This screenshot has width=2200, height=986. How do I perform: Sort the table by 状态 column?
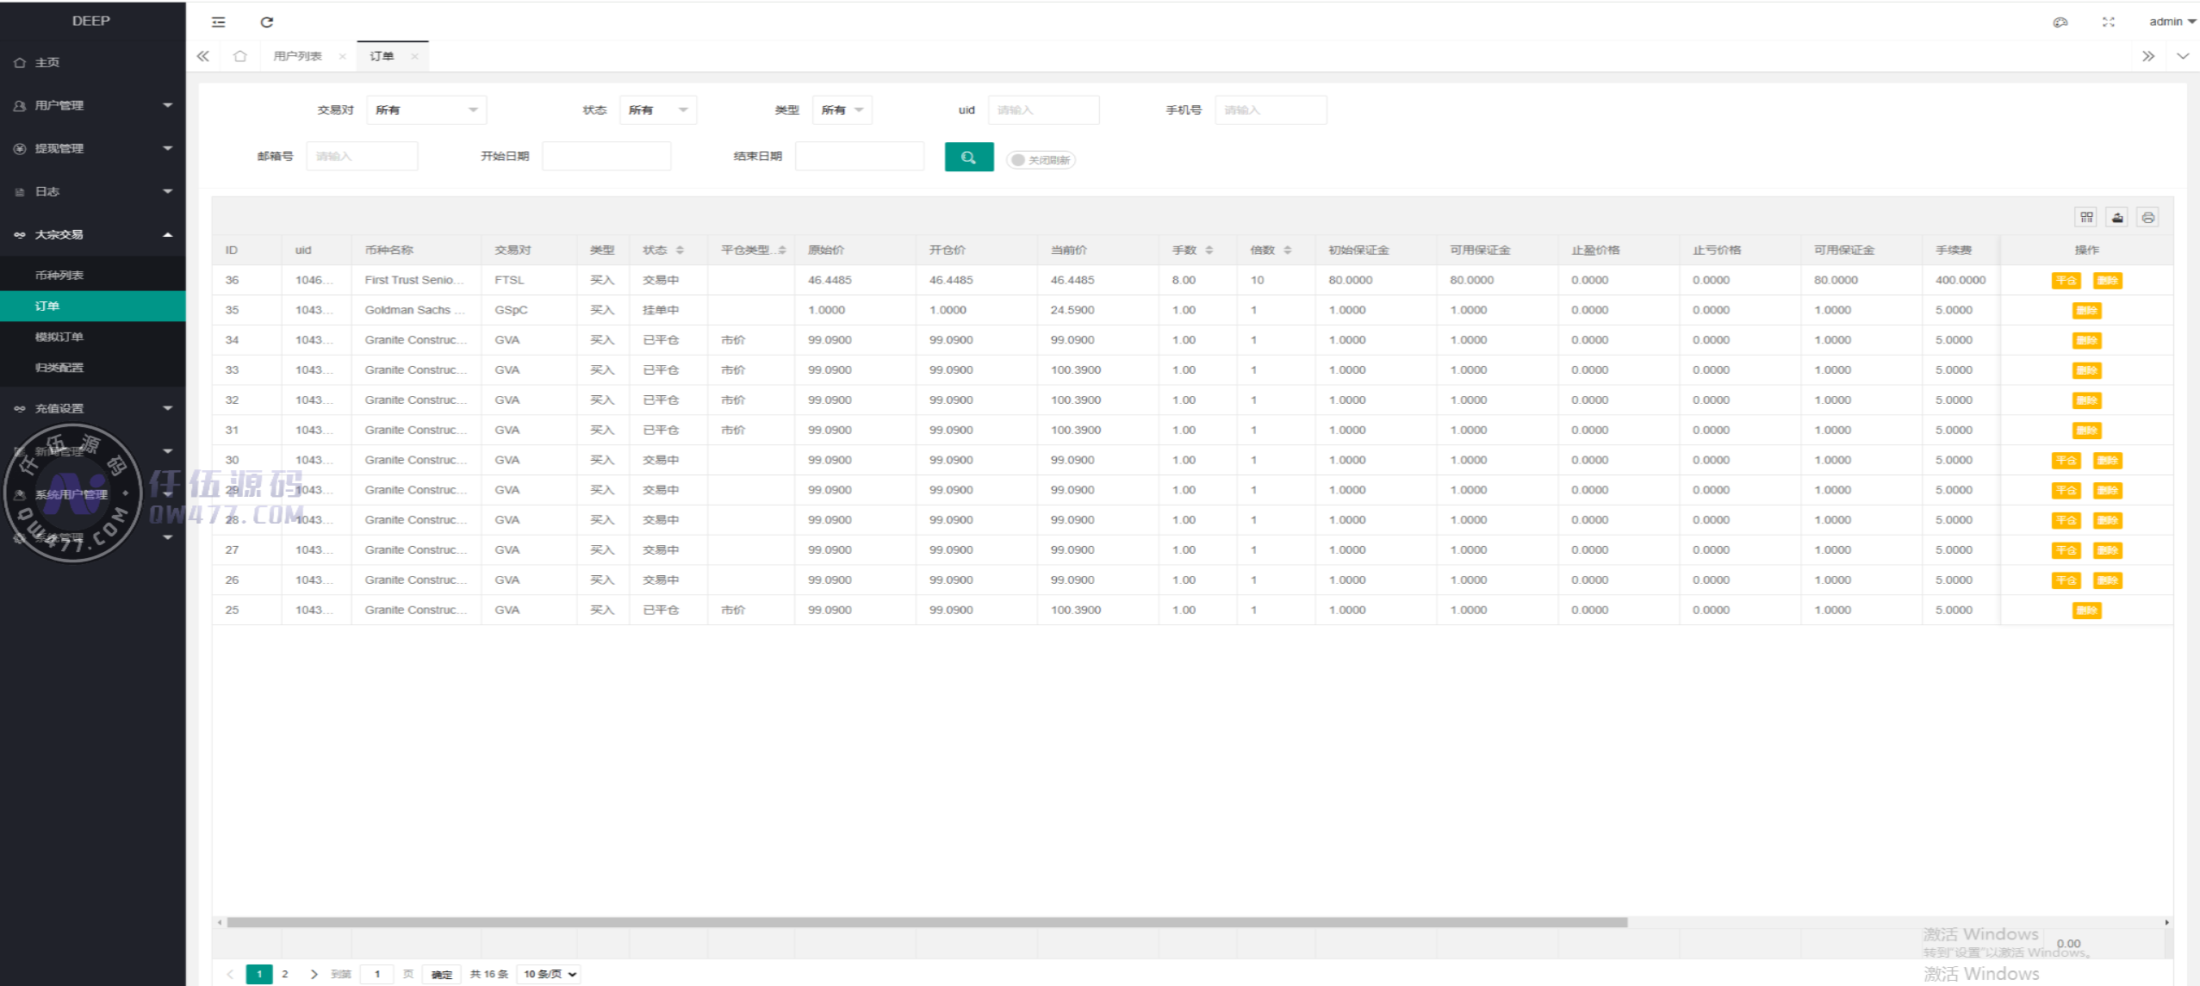coord(680,250)
